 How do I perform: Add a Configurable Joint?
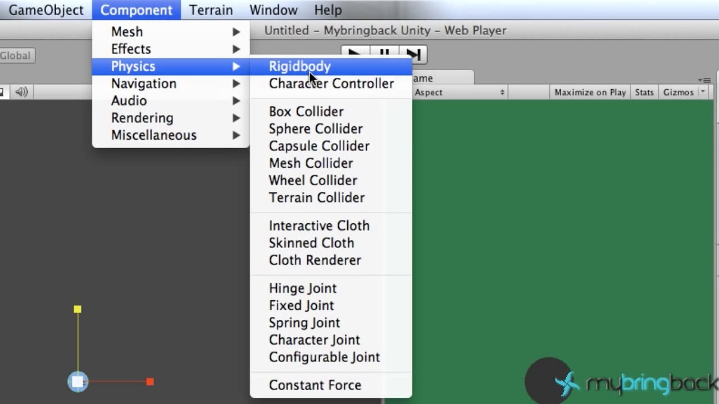331,357
